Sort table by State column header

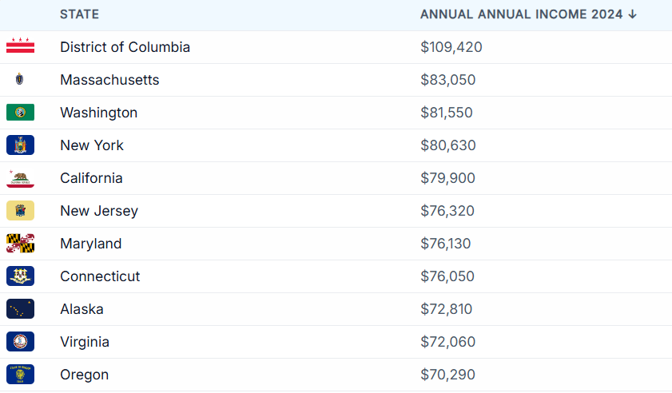click(79, 14)
